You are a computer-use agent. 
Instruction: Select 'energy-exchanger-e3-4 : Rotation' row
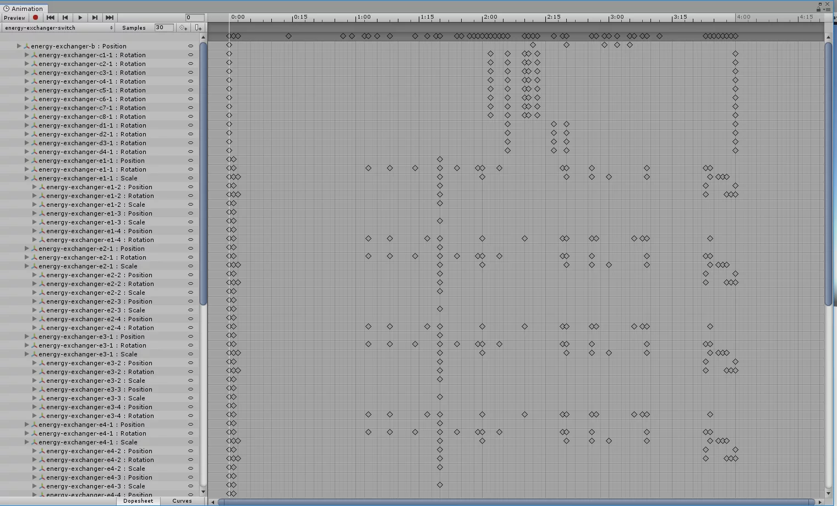100,416
